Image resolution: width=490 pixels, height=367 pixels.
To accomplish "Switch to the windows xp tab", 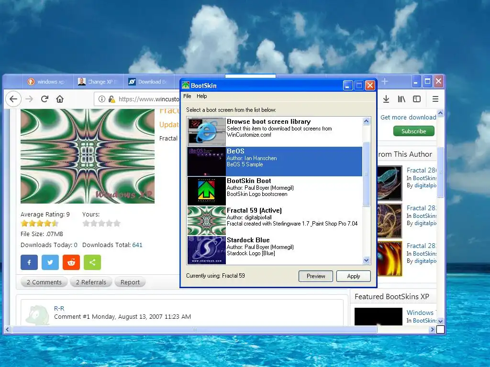I will [x=48, y=82].
